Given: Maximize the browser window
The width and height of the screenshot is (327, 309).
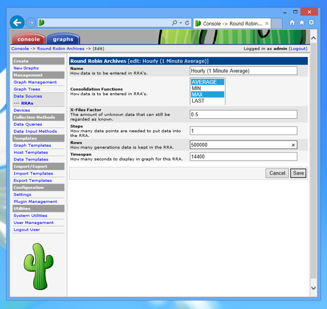Looking at the screenshot, I should (x=295, y=12).
